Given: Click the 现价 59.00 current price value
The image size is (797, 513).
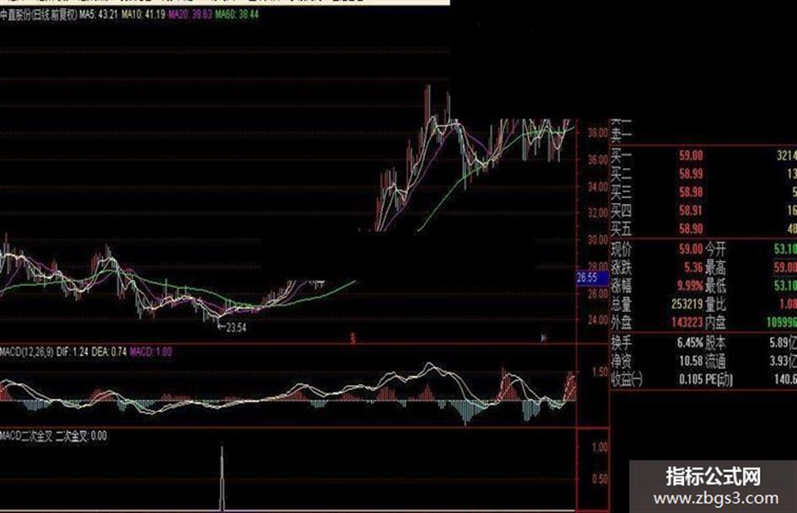Looking at the screenshot, I should click(691, 249).
